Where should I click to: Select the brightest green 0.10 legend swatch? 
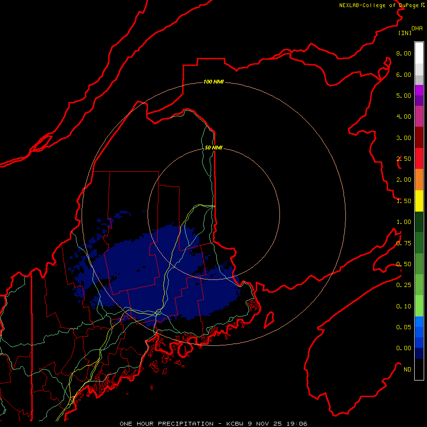419,306
